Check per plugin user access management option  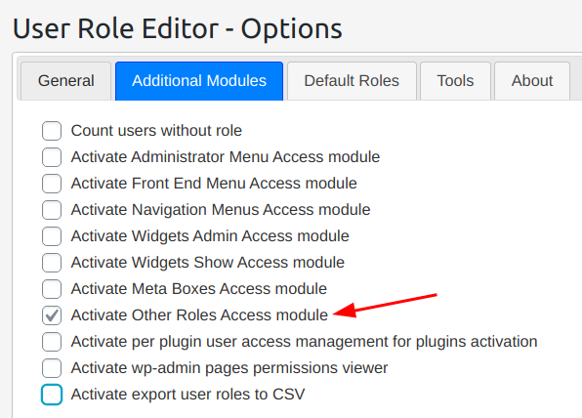pos(52,342)
